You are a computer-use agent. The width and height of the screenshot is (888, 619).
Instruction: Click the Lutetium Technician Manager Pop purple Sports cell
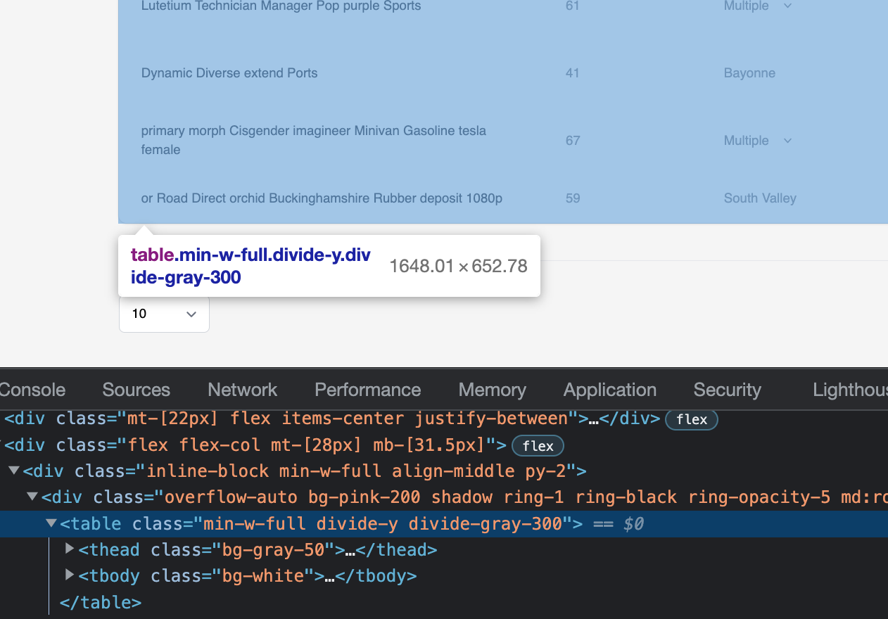tap(281, 6)
